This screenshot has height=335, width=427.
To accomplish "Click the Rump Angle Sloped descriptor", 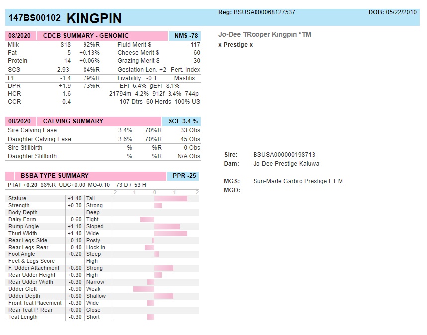I will pos(95,226).
